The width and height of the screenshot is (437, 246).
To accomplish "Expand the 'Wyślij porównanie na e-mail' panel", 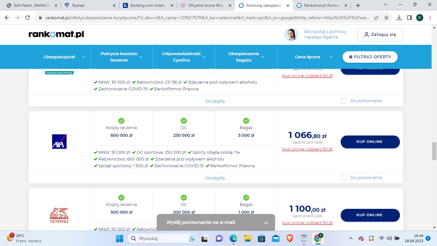I will tap(216, 223).
